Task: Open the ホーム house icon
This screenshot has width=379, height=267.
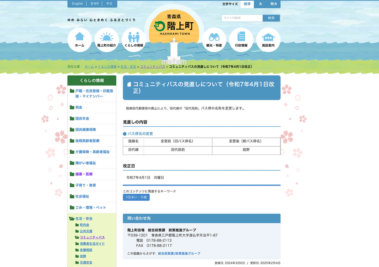Action: 80,40
